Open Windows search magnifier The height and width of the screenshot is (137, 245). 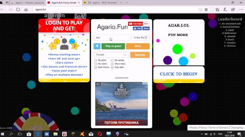(11, 134)
